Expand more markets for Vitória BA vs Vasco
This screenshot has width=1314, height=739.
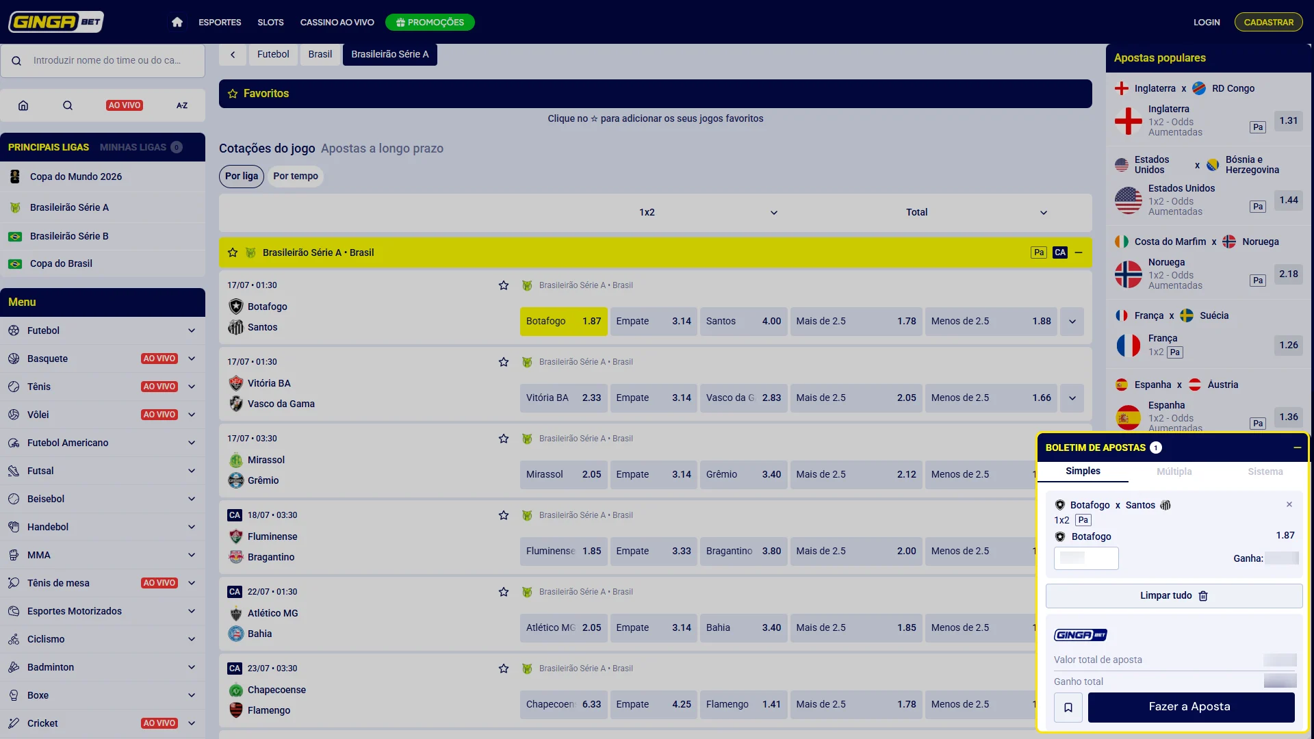pyautogui.click(x=1072, y=398)
